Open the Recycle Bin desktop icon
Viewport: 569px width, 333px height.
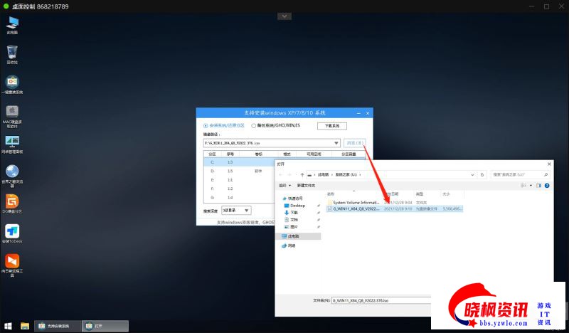(12, 53)
